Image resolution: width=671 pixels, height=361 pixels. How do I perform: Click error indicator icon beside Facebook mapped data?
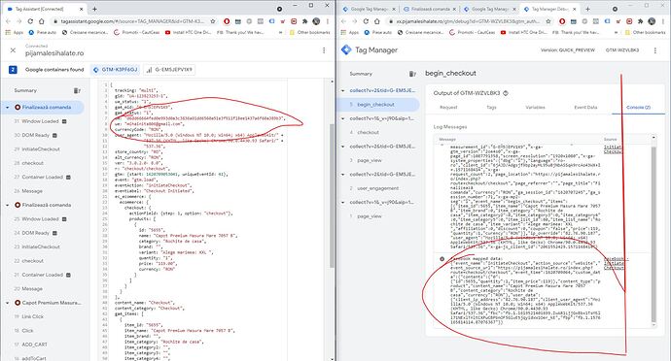(442, 259)
